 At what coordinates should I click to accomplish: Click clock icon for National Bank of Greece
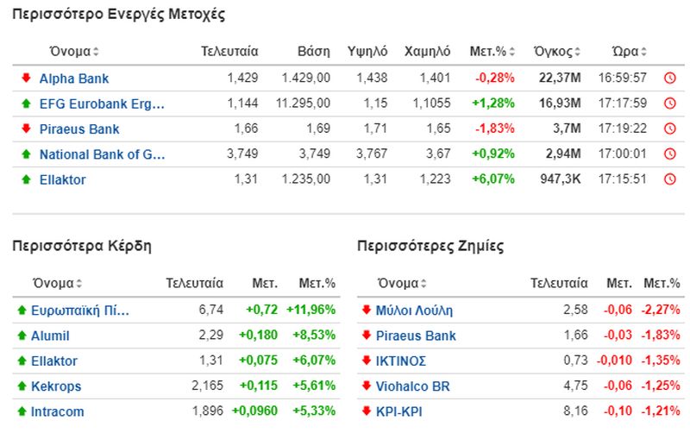670,154
